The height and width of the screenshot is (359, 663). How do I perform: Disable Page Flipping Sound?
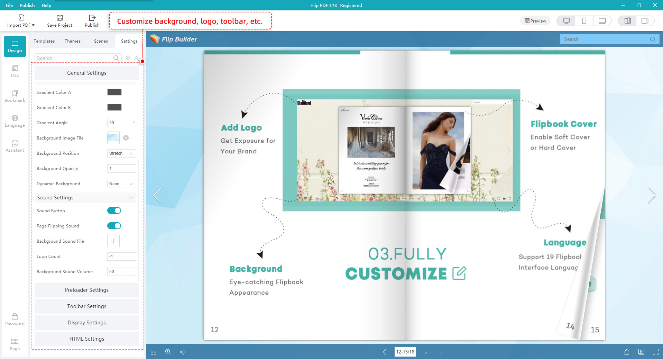pos(114,225)
